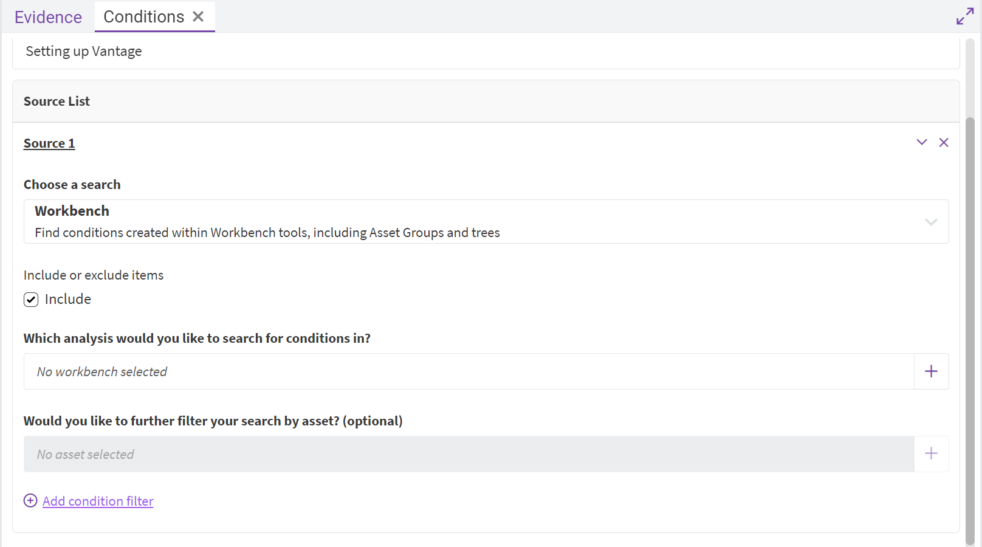Image resolution: width=982 pixels, height=547 pixels.
Task: Open the Workbench search dropdown
Action: [x=474, y=222]
